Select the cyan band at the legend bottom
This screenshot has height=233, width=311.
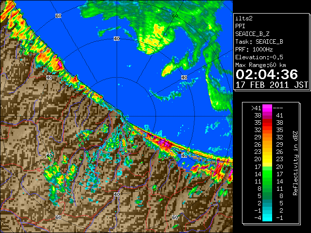coord(267,217)
